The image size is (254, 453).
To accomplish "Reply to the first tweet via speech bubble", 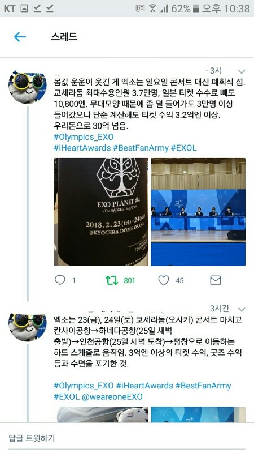I will point(60,280).
